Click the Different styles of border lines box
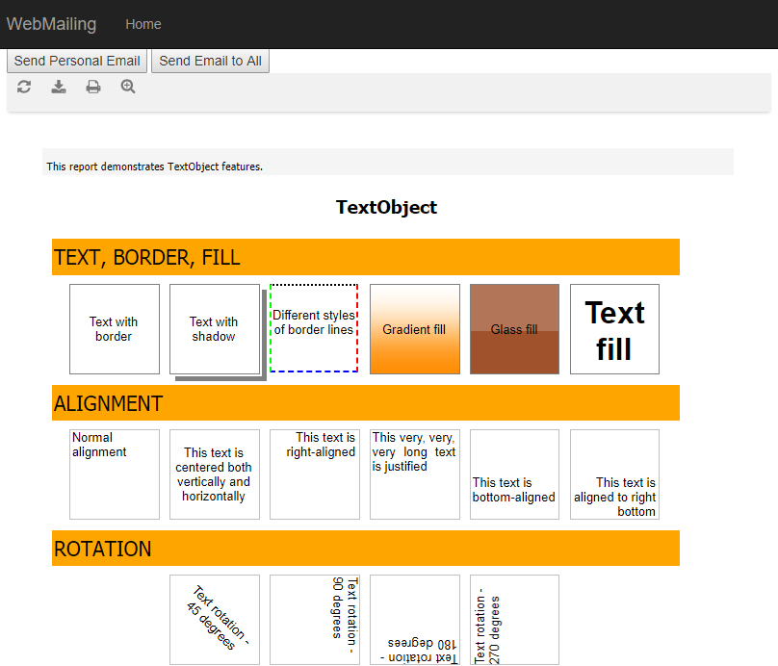The height and width of the screenshot is (666, 778). coord(314,328)
